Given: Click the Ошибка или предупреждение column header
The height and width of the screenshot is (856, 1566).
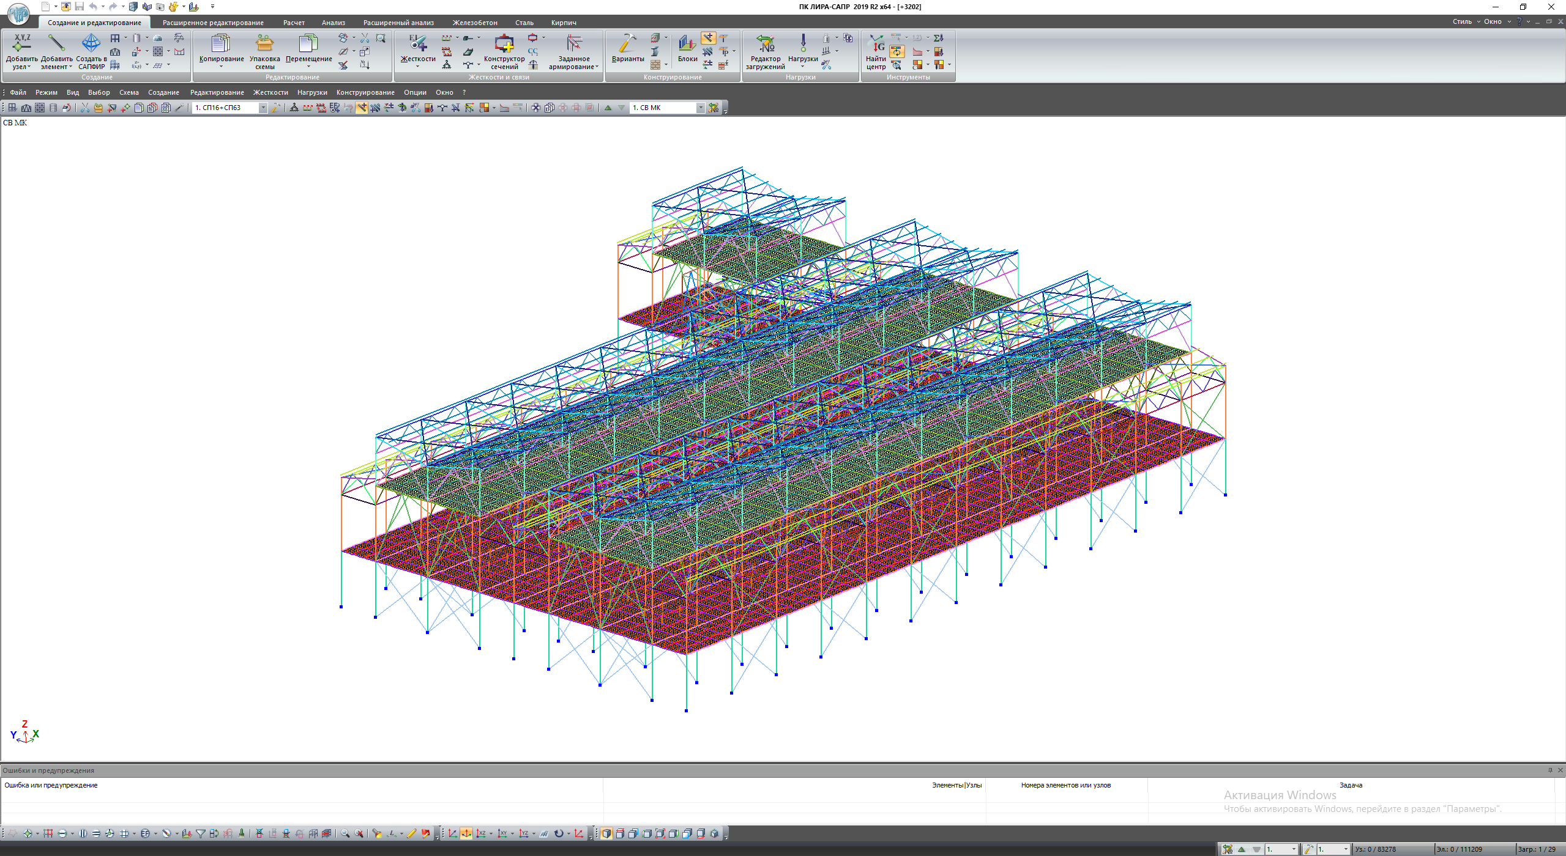Looking at the screenshot, I should (x=51, y=786).
